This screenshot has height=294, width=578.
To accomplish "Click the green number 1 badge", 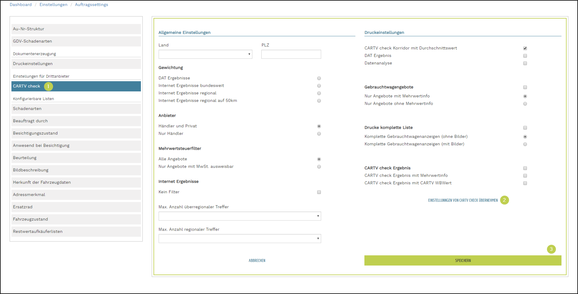I will click(x=48, y=86).
